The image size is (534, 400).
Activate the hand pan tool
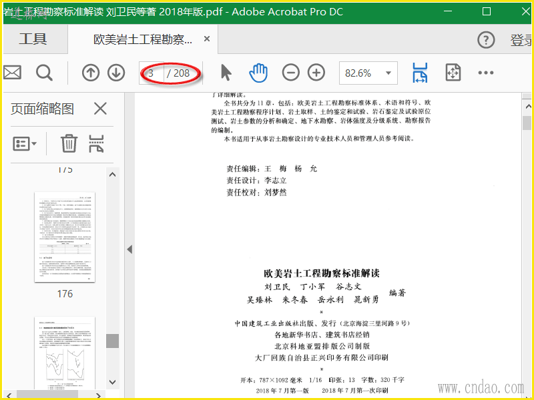pos(258,73)
